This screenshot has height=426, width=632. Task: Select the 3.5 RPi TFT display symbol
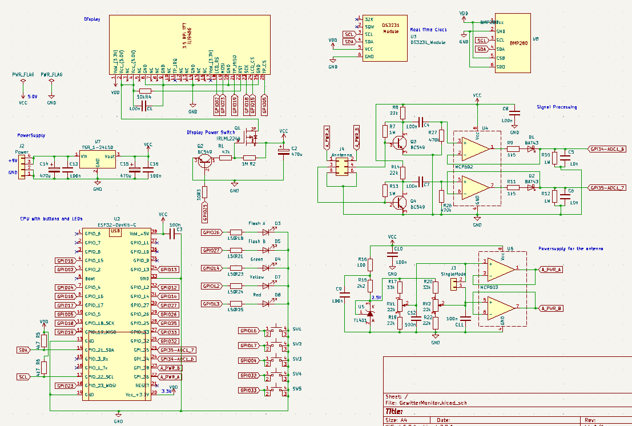[x=190, y=45]
